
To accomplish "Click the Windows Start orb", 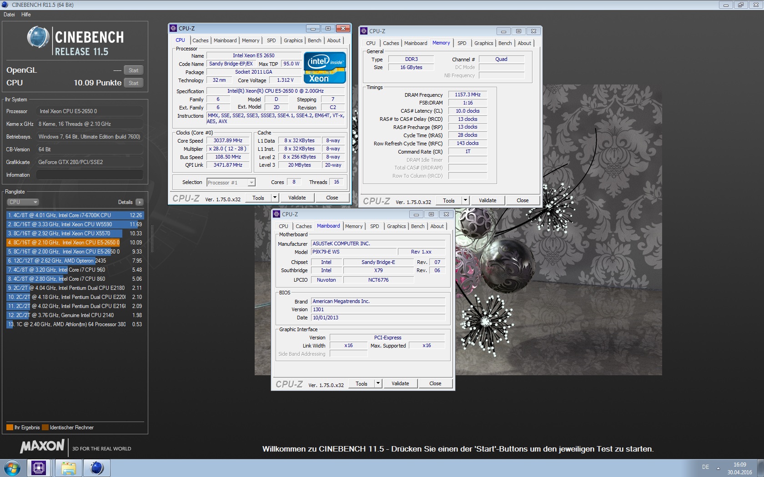I will click(12, 468).
